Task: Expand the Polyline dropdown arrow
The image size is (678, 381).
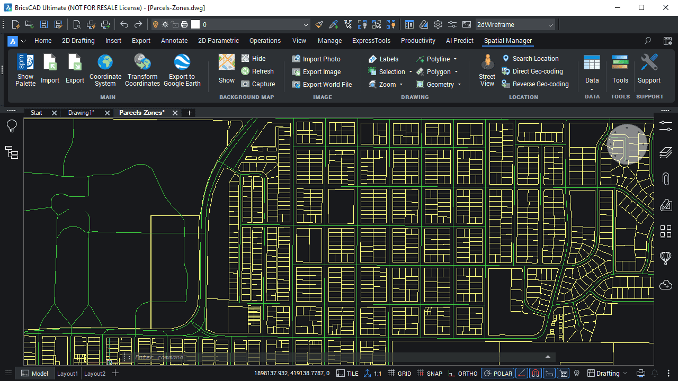Action: [455, 59]
